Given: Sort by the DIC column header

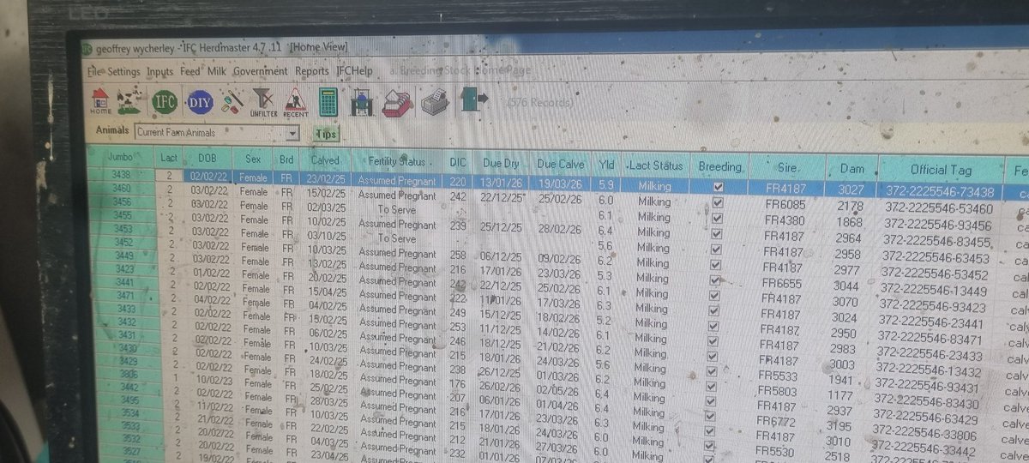Looking at the screenshot, I should click(458, 162).
